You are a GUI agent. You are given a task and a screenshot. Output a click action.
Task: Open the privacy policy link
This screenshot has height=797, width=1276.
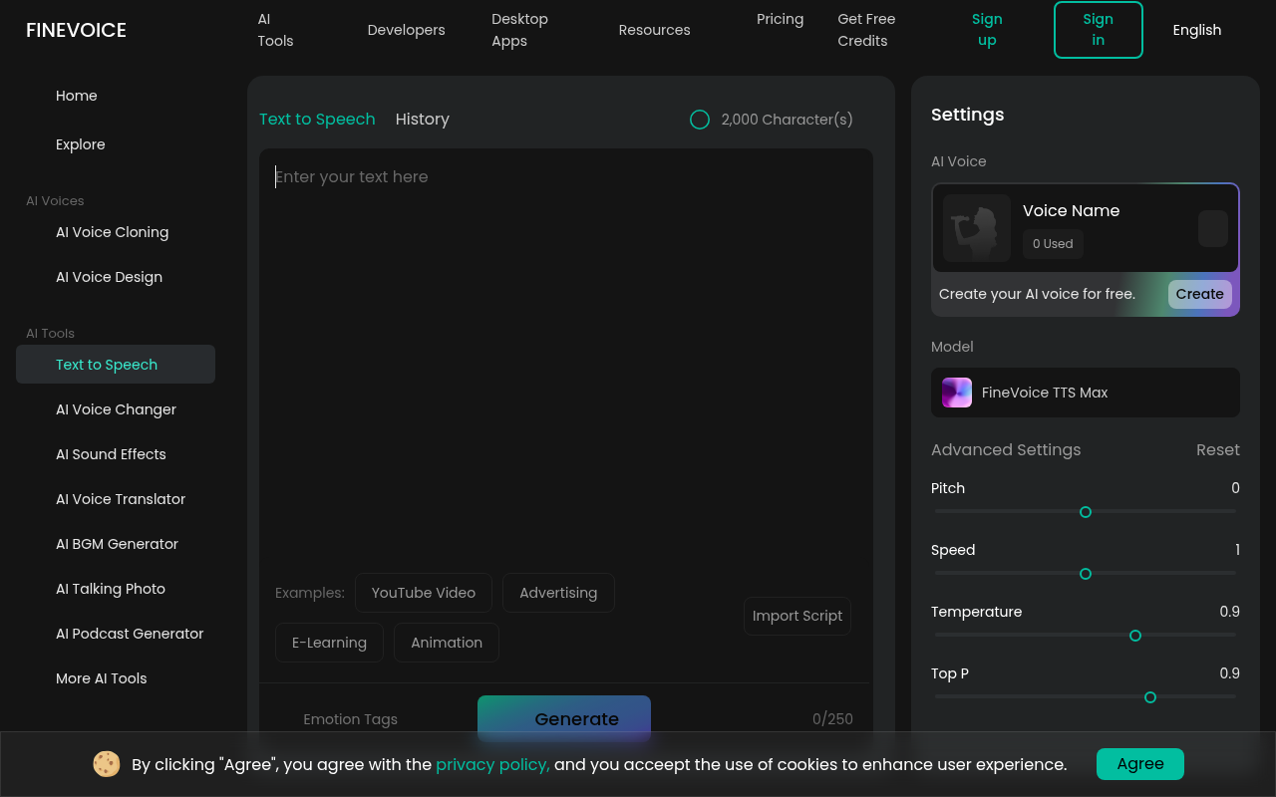coord(492,764)
